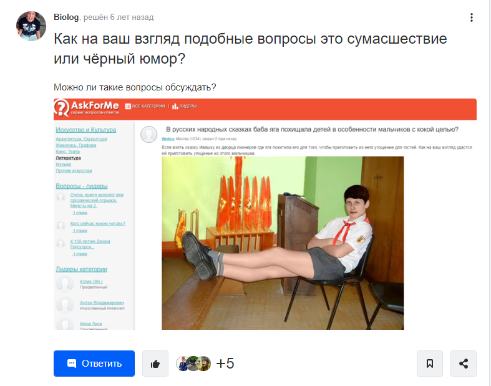Open the three-dot options menu
This screenshot has height=386, width=491.
pyautogui.click(x=471, y=17)
